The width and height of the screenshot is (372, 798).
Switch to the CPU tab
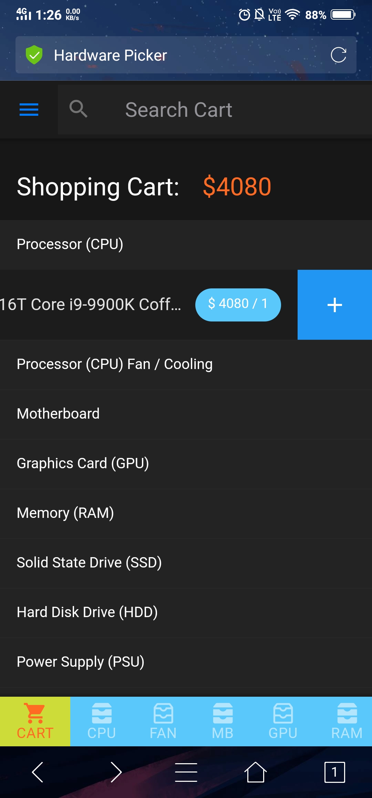102,722
